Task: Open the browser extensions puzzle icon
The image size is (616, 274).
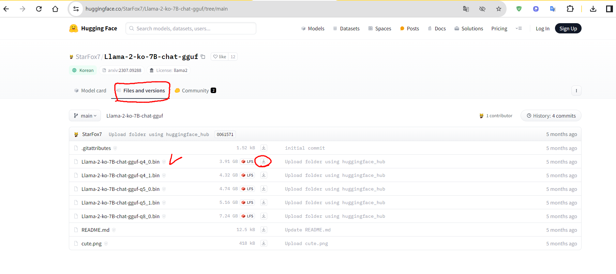Action: coord(570,9)
